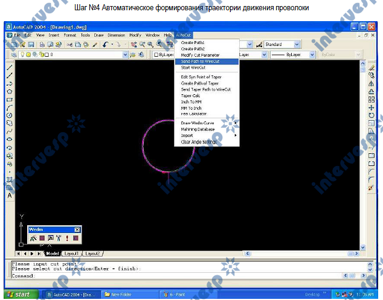The image size is (383, 300).
Task: Click the Command line input field
Action: point(181,276)
